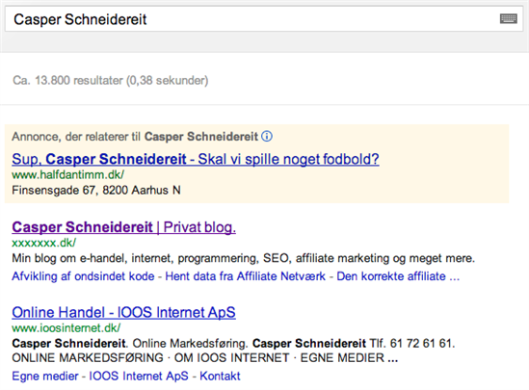This screenshot has height=390, width=529.
Task: Open the Den korrekte affiliate sitelink
Action: pyautogui.click(x=398, y=276)
